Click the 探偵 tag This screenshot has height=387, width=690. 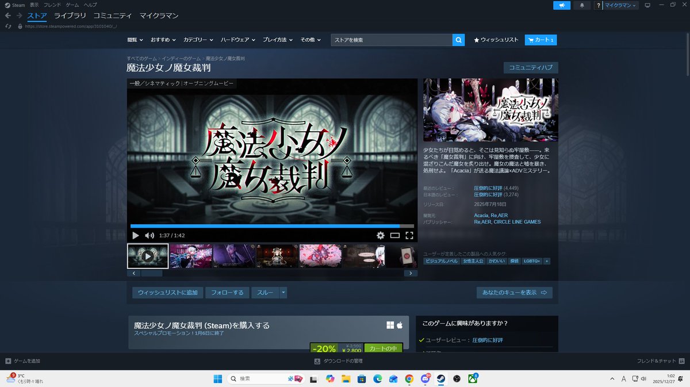pos(515,261)
